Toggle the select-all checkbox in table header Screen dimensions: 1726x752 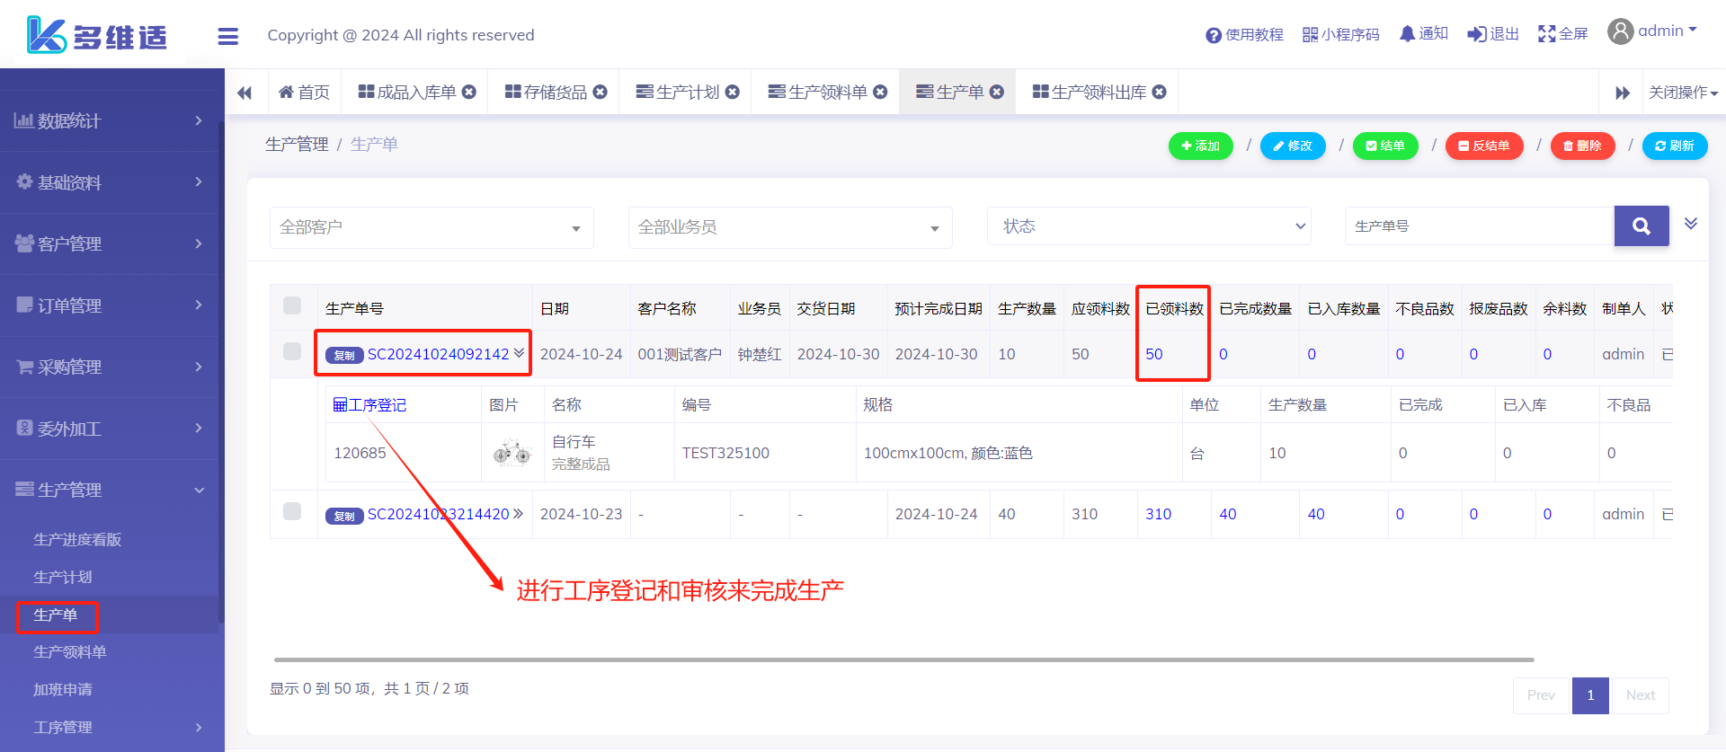292,306
